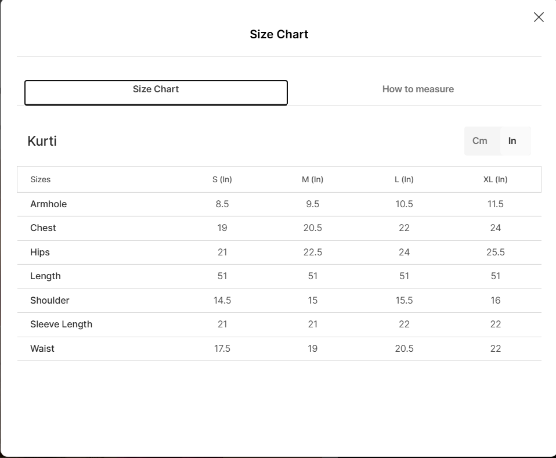Click the Sleeve Length row label

pos(61,324)
